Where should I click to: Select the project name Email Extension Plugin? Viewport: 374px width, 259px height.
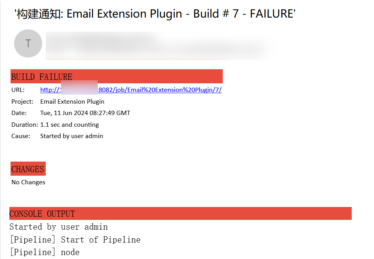point(72,102)
